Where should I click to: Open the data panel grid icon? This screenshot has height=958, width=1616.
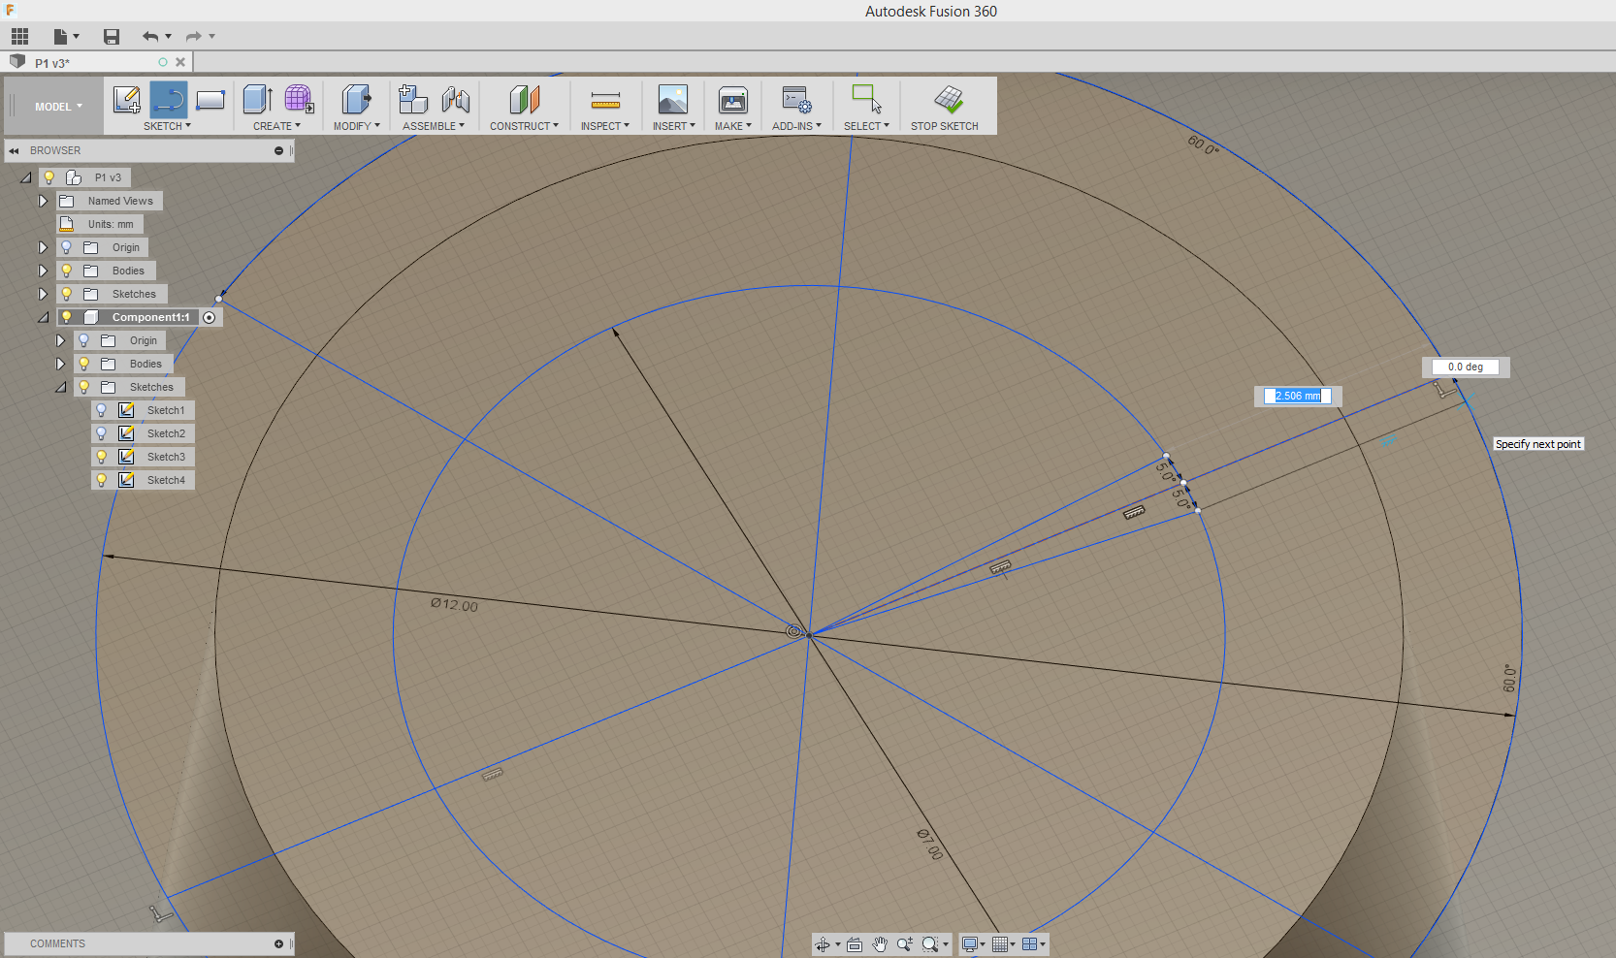click(x=19, y=37)
